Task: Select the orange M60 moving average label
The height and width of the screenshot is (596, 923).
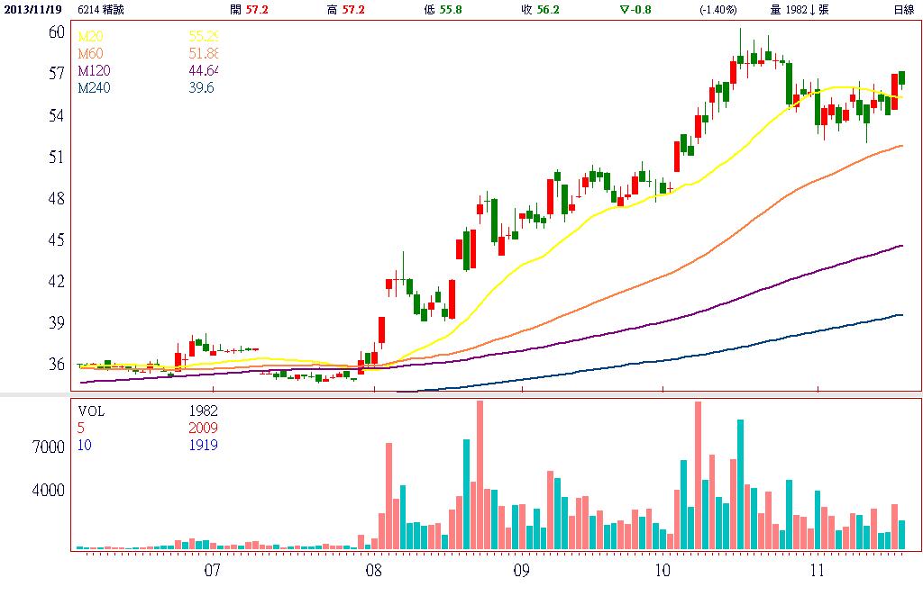Action: click(90, 54)
